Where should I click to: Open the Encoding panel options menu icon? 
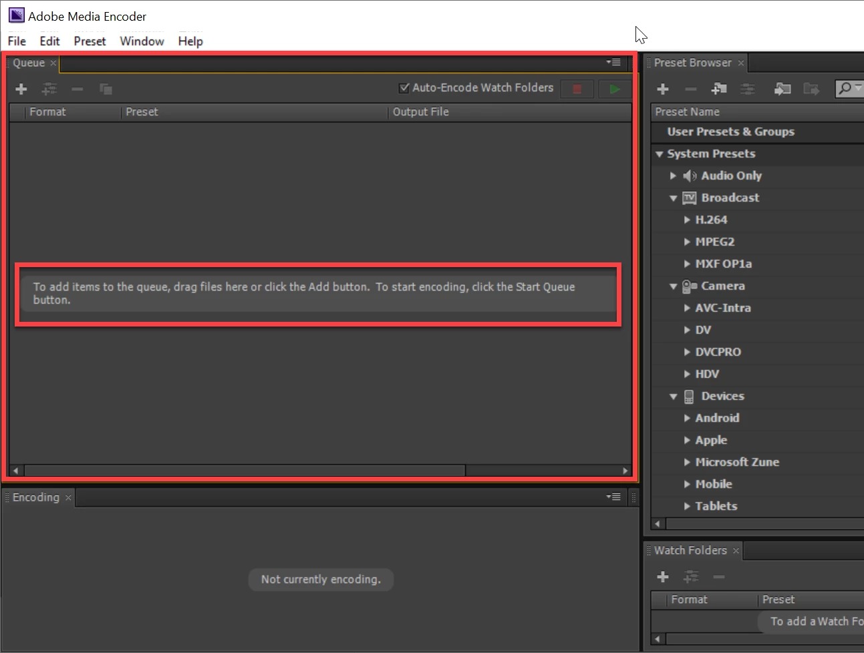[613, 497]
